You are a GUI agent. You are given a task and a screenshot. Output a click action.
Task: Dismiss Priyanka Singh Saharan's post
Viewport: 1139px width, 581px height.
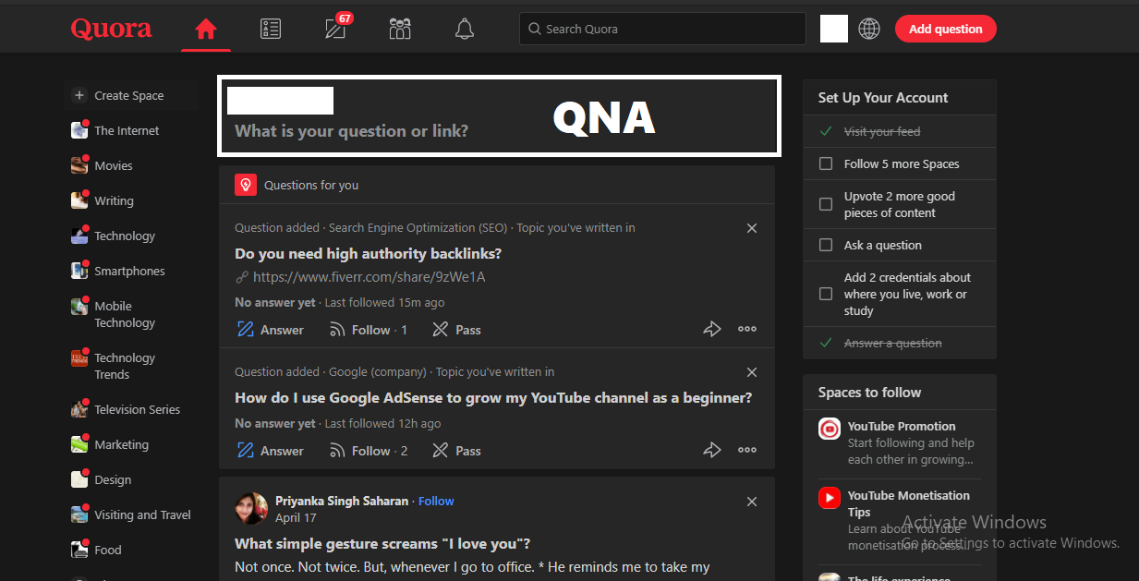pos(752,502)
